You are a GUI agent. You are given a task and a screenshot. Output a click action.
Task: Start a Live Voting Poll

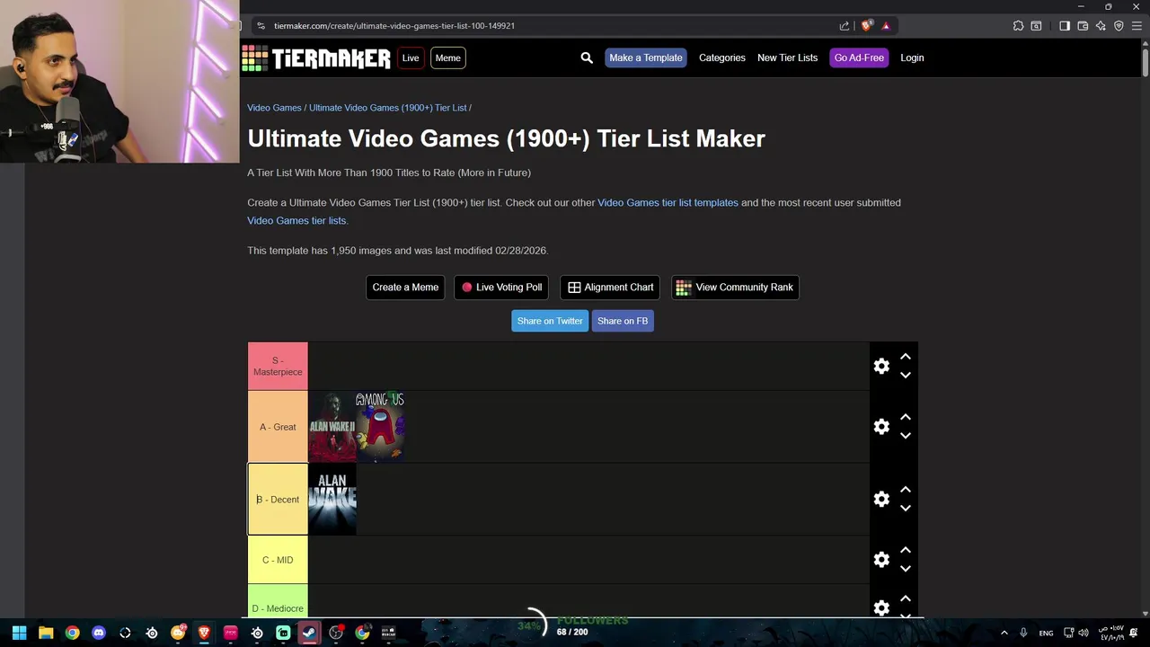coord(501,288)
